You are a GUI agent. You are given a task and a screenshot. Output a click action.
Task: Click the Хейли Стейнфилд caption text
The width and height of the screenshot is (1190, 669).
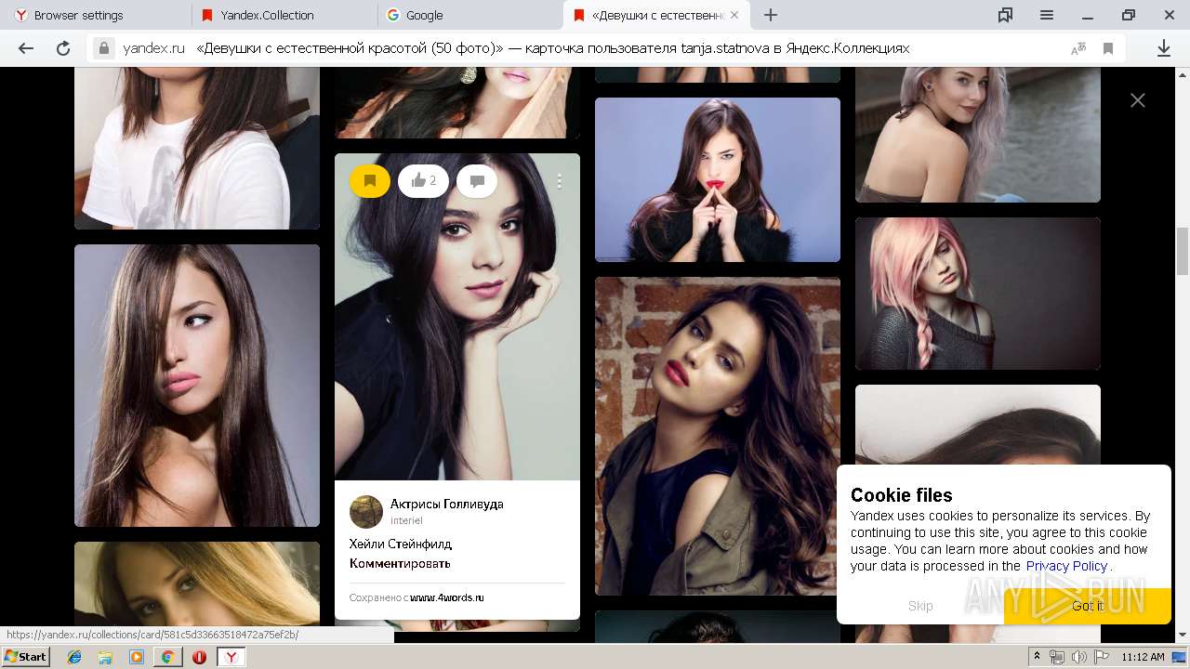[x=401, y=544]
